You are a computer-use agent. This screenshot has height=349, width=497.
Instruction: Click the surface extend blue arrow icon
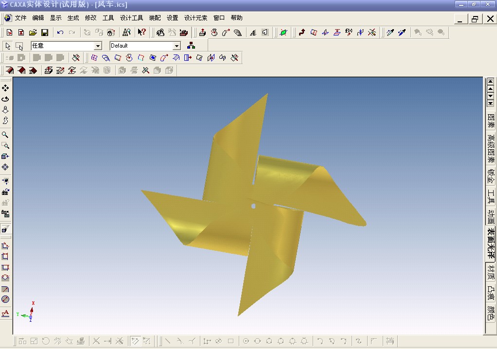[188, 58]
